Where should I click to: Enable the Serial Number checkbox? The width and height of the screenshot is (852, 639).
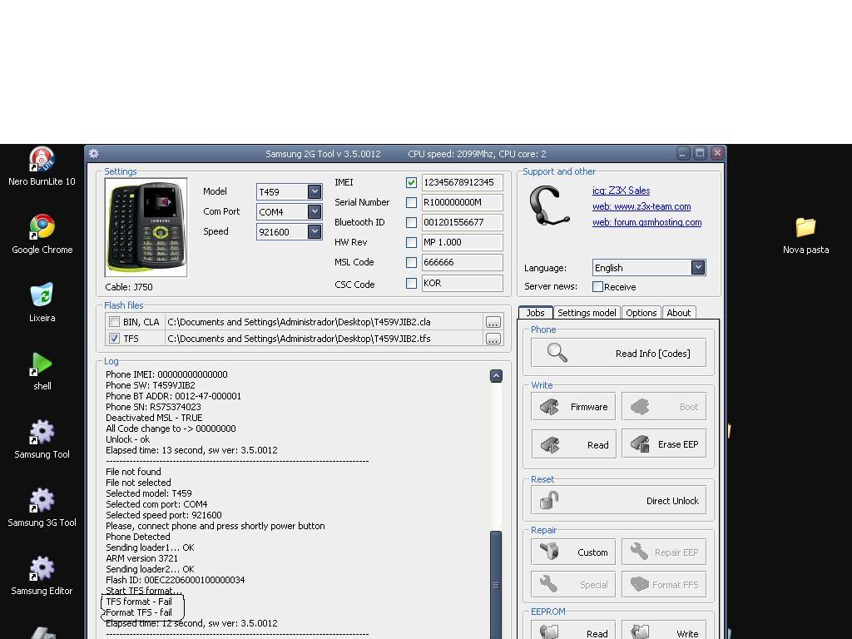(411, 203)
